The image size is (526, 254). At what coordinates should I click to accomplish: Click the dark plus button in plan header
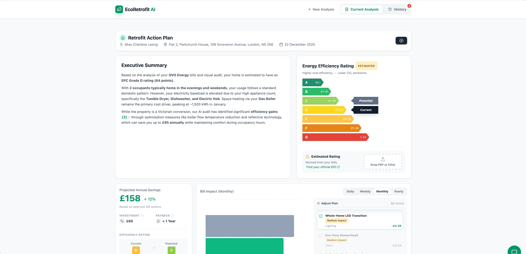[x=401, y=41]
